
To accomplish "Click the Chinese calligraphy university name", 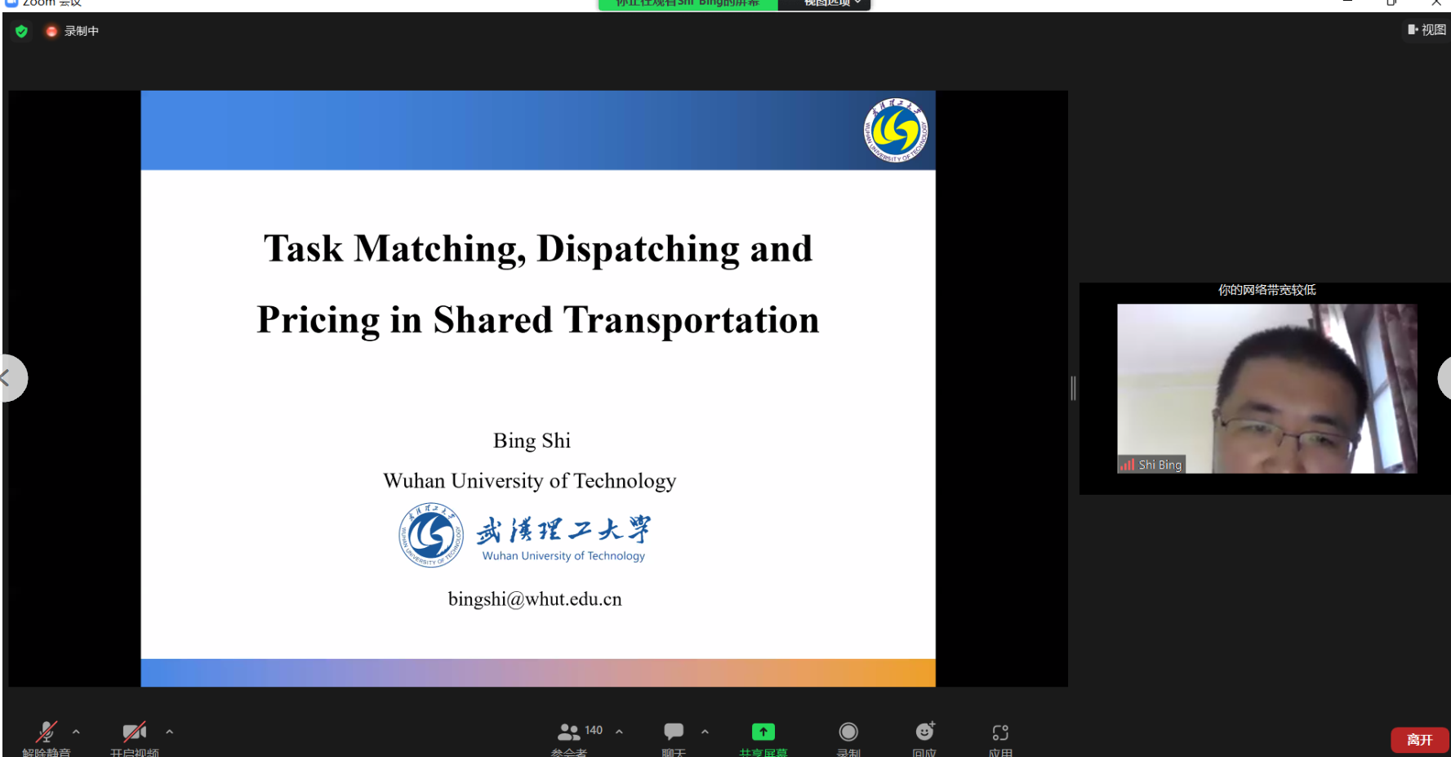I will click(x=563, y=530).
